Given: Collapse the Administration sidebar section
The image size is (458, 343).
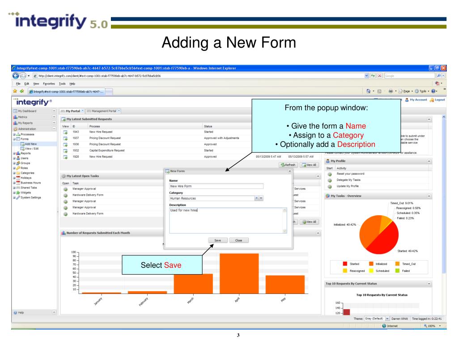Looking at the screenshot, I should coord(54,129).
